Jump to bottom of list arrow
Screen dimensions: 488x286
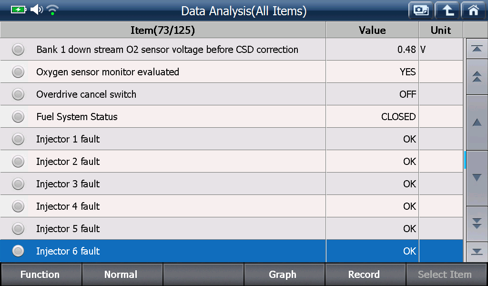[477, 252]
